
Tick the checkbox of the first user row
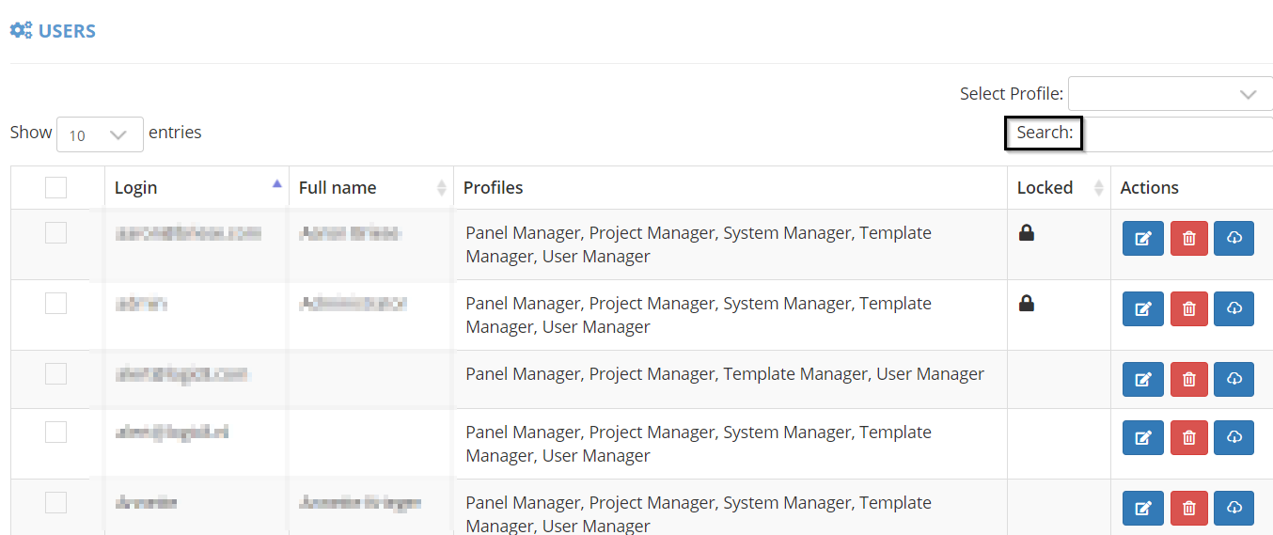click(56, 232)
